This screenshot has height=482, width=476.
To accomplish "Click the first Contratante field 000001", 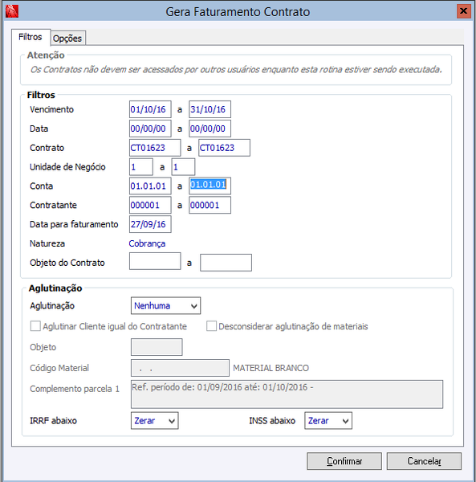I will click(x=150, y=205).
